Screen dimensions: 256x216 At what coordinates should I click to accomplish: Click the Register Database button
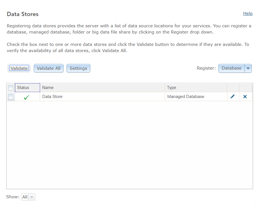[231, 68]
